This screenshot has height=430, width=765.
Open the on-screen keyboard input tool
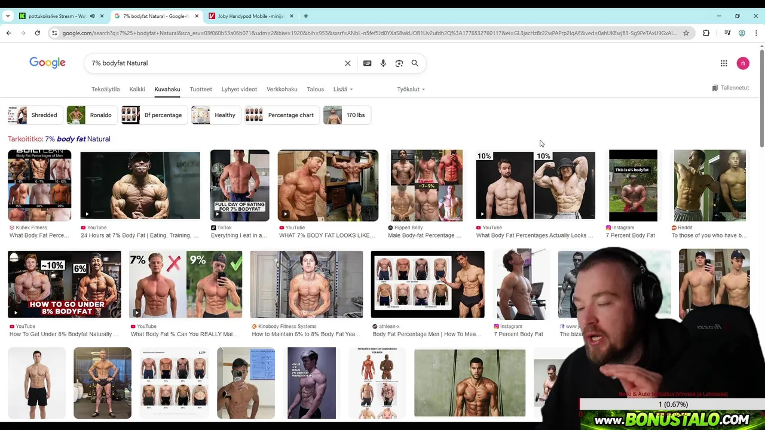pyautogui.click(x=367, y=63)
